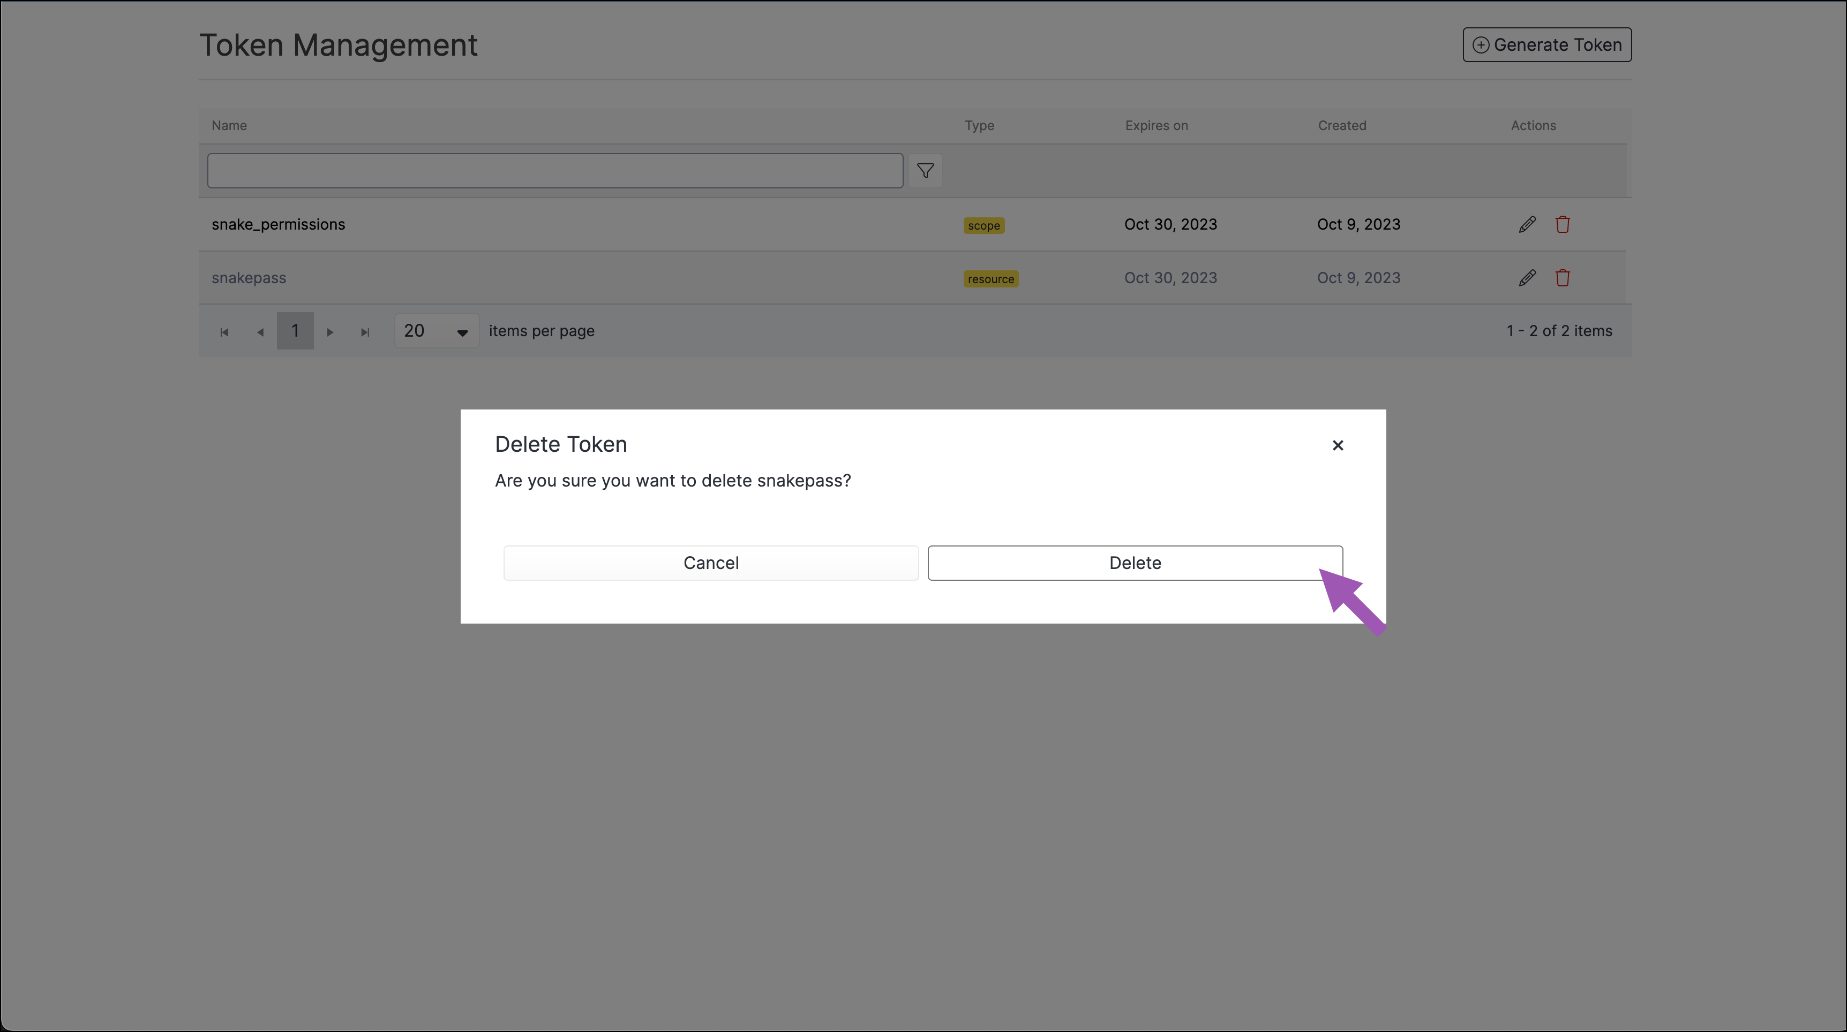The image size is (1847, 1032).
Task: Click the Name column header
Action: coord(229,125)
